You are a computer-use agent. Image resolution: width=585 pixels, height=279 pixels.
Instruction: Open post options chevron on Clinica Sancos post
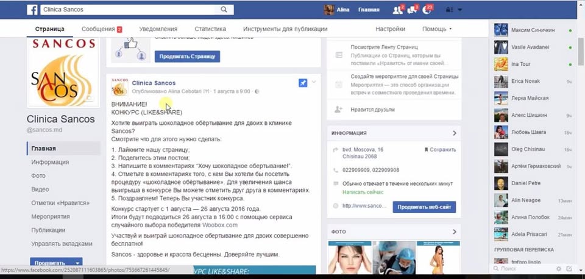click(x=314, y=82)
